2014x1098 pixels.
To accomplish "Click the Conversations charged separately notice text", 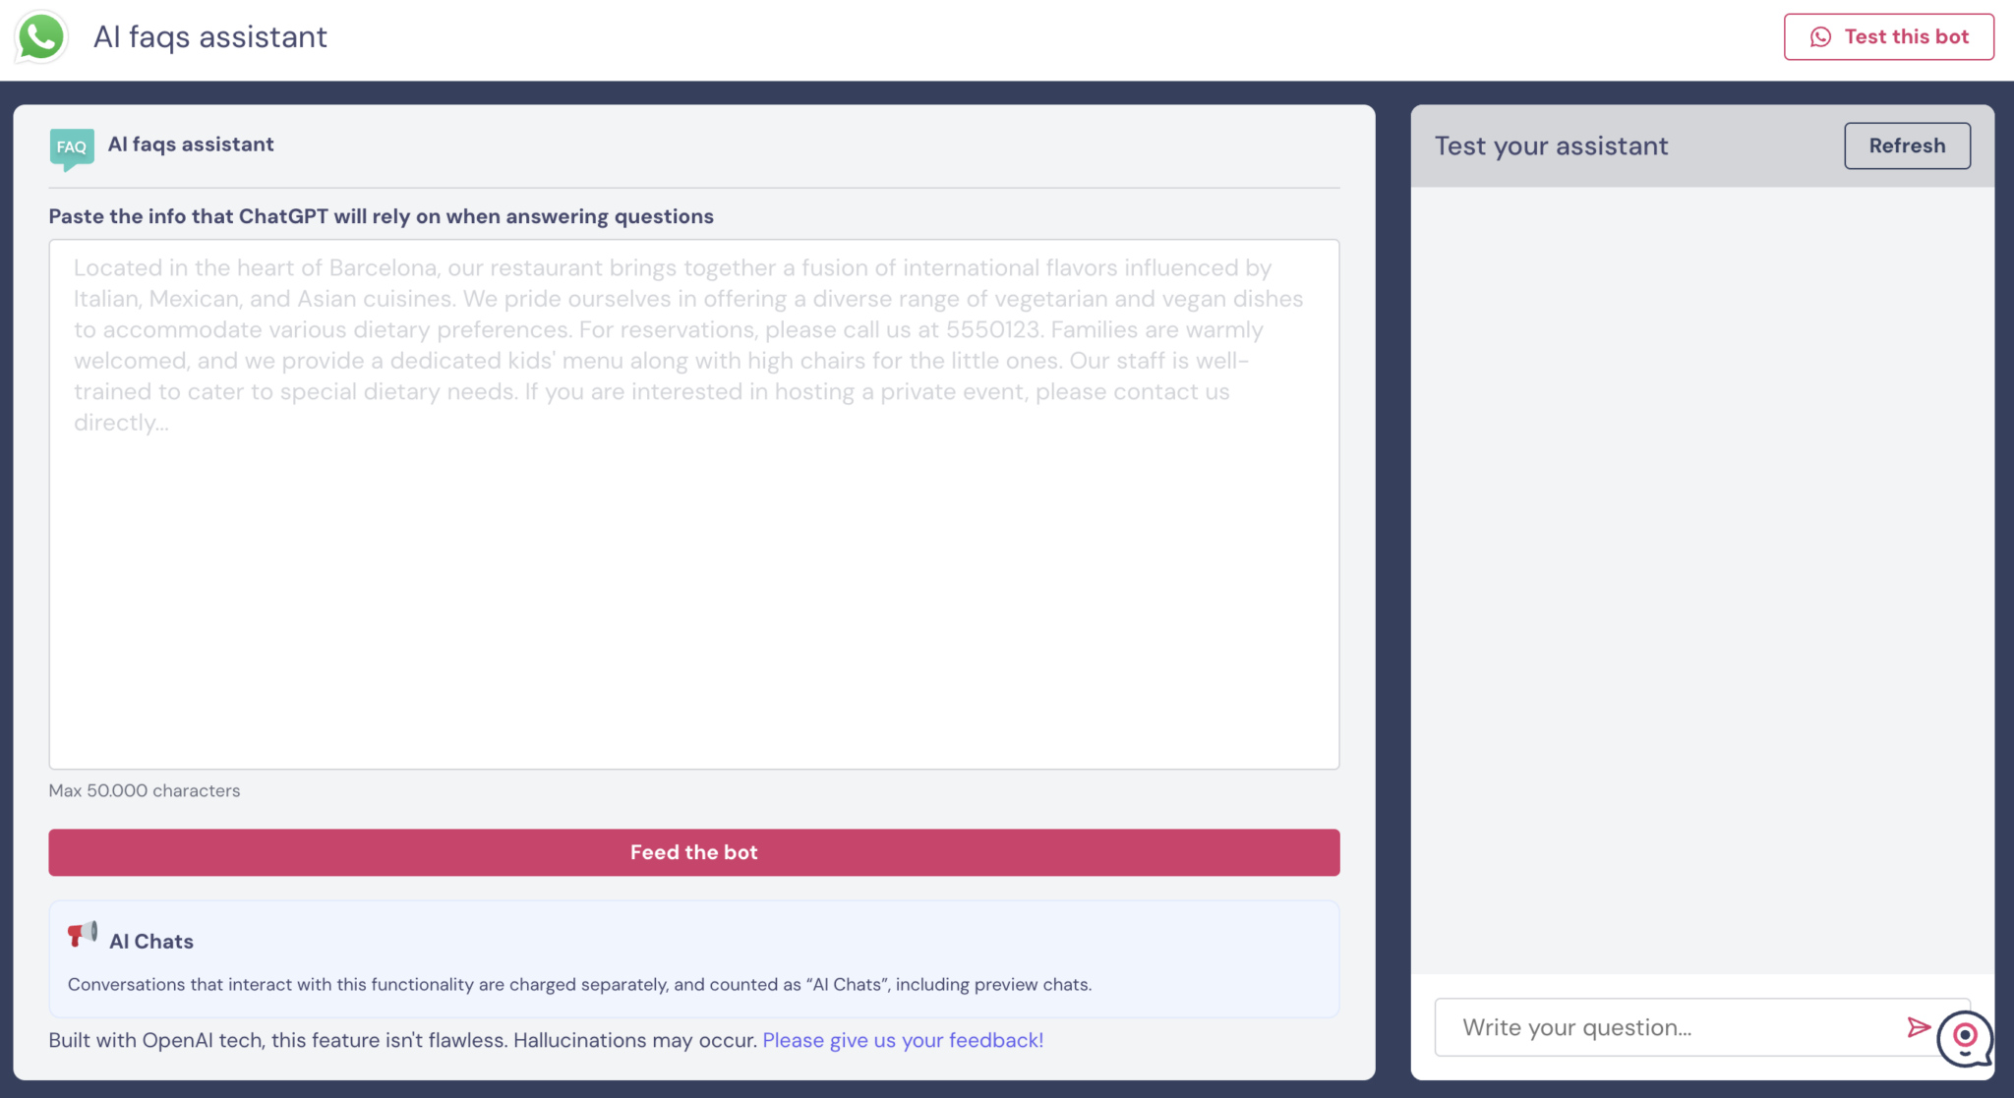I will (x=579, y=984).
